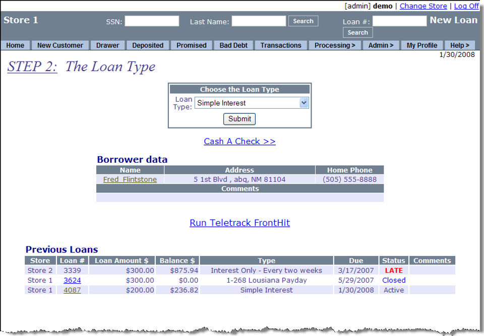
Task: Click 'Interest Only - Every two weeks' type
Action: [x=266, y=271]
